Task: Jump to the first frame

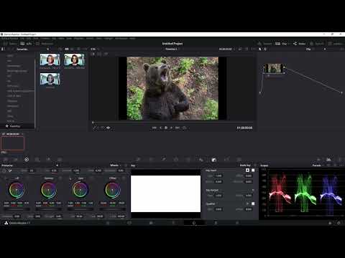Action: (x=155, y=128)
